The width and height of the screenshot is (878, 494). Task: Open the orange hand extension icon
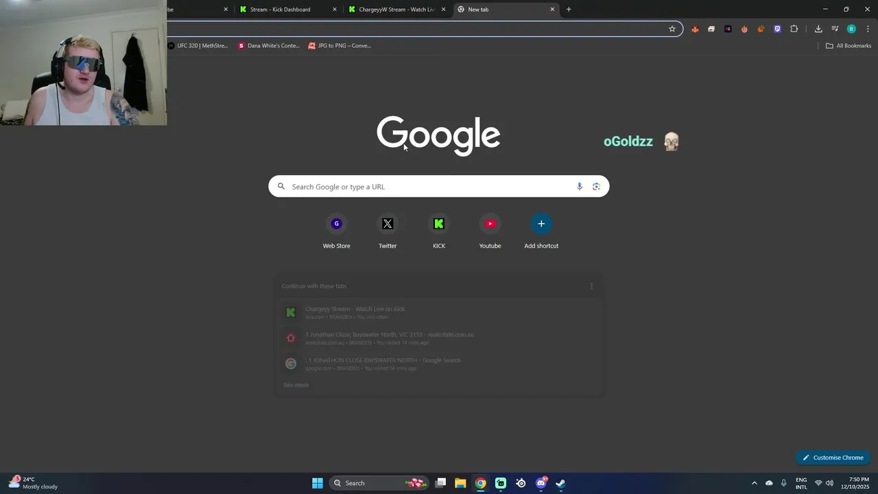761,29
